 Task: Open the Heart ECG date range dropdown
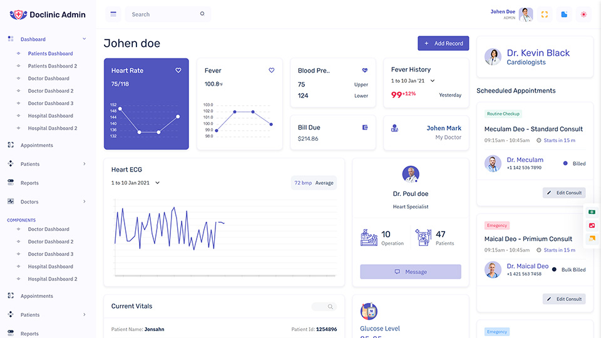coord(157,183)
